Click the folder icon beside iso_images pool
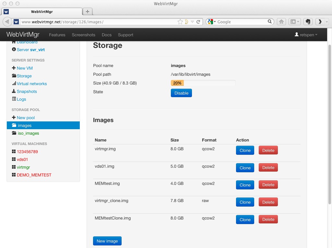Screen dimensions: 332x248 click(x=14, y=133)
